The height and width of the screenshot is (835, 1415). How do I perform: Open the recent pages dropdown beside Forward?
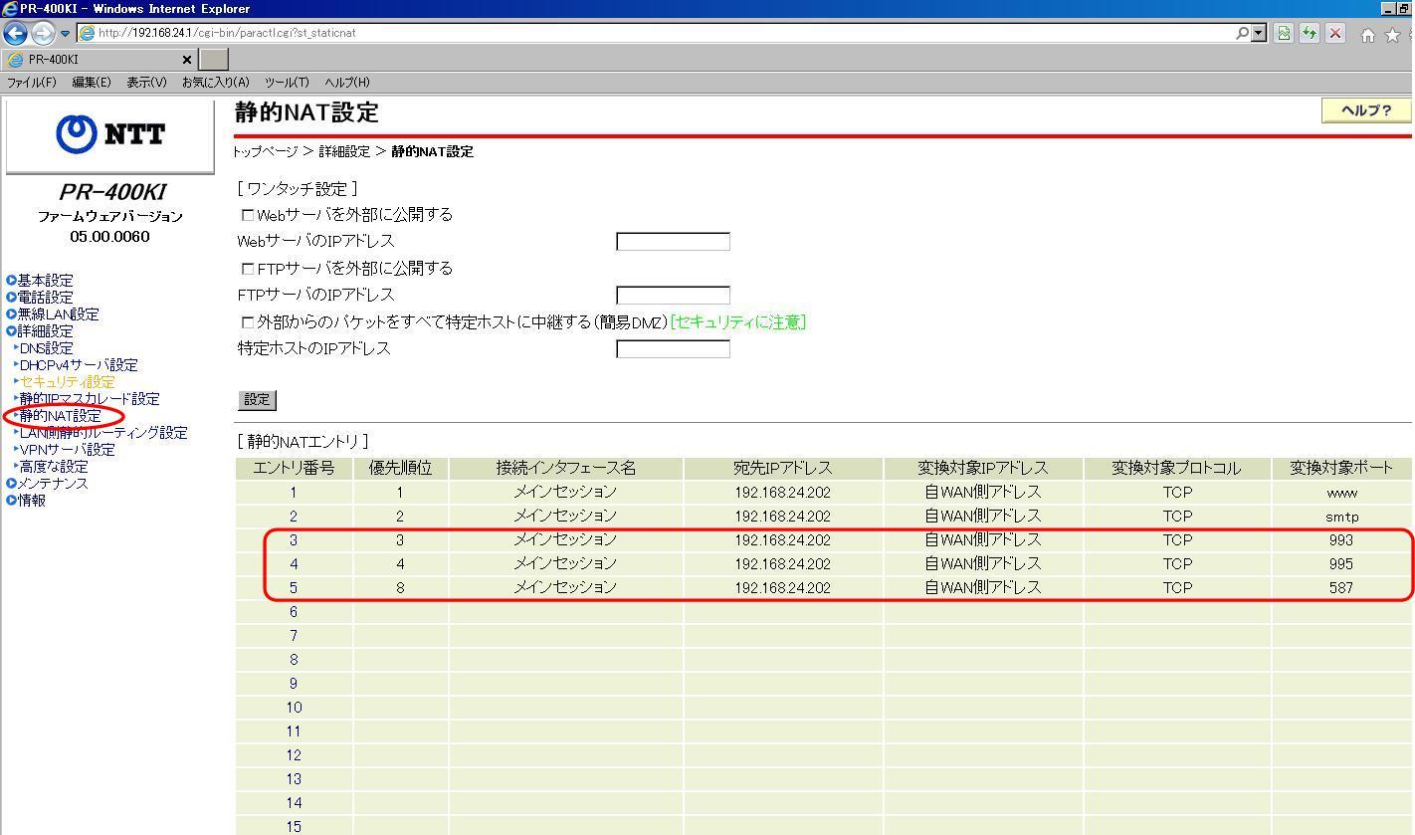pos(66,33)
